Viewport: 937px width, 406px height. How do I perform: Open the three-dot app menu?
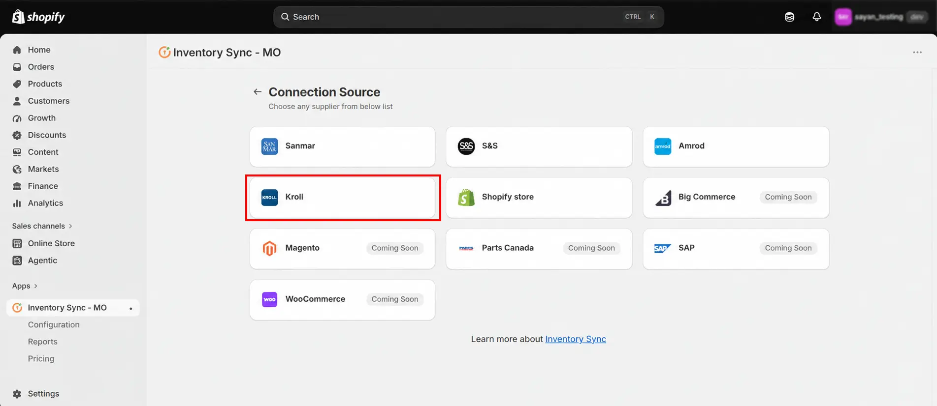pyautogui.click(x=917, y=52)
